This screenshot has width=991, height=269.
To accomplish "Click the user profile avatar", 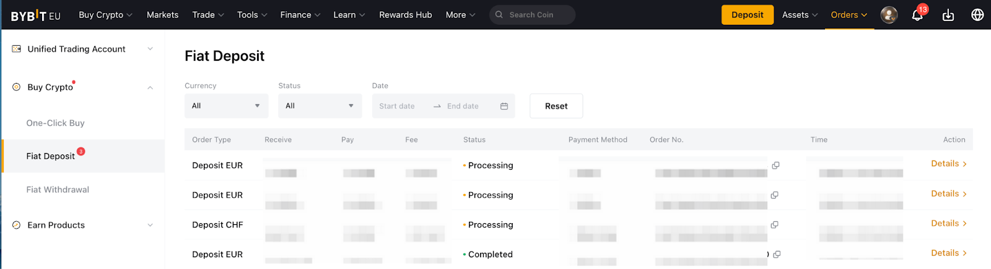I will (x=889, y=15).
